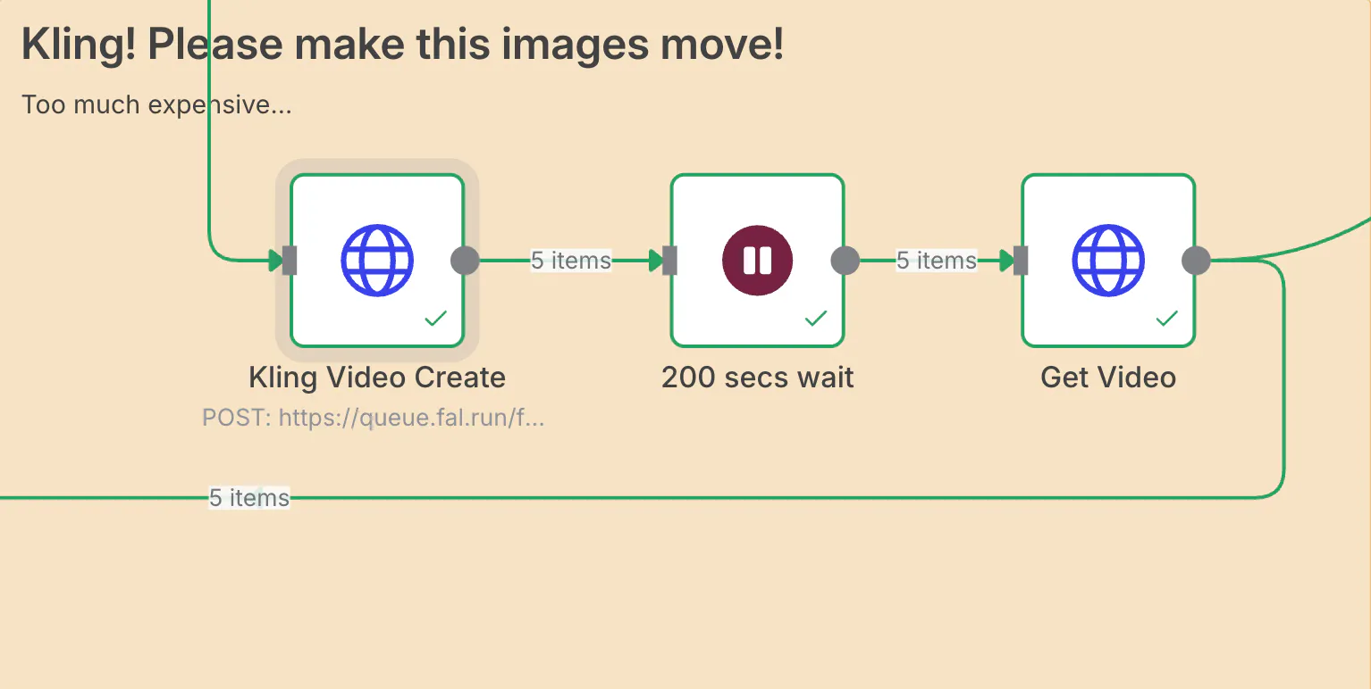Click the "5 items" label after Kling Video Create
This screenshot has height=689, width=1371.
[571, 261]
